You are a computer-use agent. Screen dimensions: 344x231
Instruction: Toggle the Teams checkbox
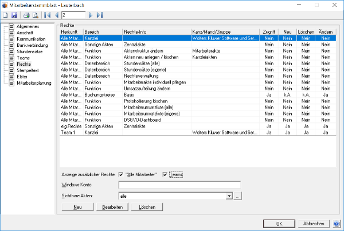pos(165,174)
